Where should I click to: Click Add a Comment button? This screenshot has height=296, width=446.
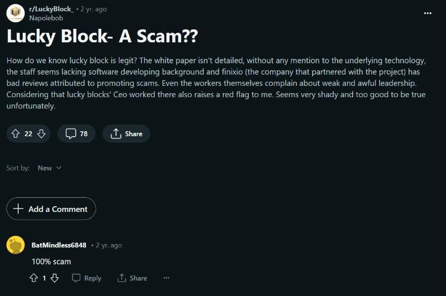click(51, 209)
